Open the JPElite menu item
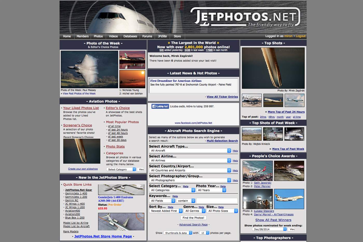 coord(162,36)
